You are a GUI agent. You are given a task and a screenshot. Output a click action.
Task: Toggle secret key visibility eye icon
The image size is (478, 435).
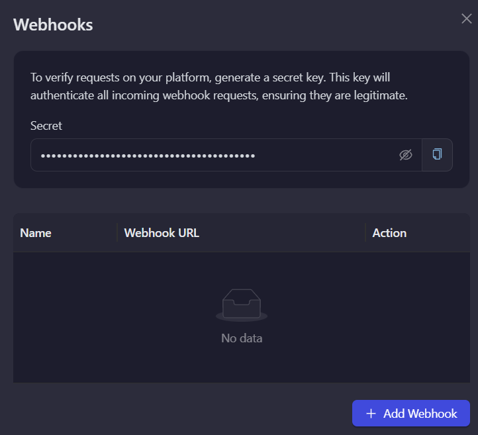[x=405, y=155]
